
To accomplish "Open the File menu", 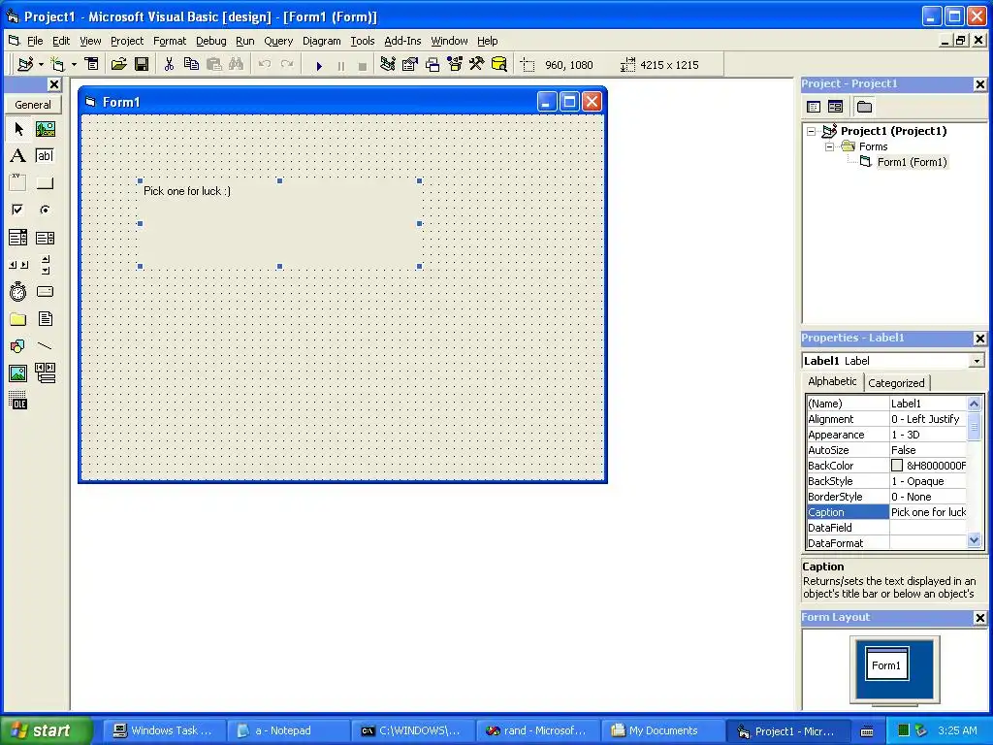I will tap(35, 41).
